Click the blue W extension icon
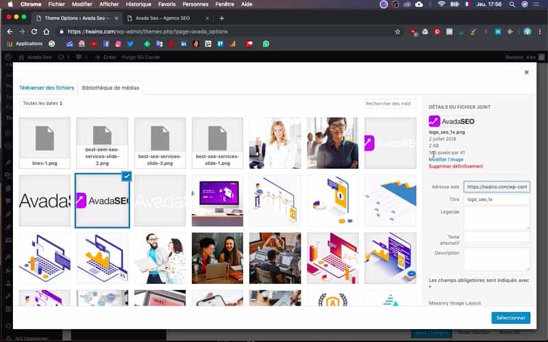 click(498, 31)
